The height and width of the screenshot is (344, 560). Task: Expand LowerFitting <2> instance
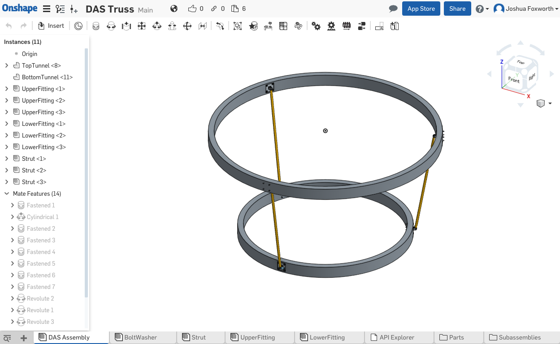[7, 135]
